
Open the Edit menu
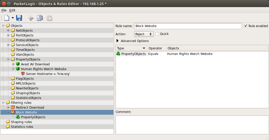point(12,10)
